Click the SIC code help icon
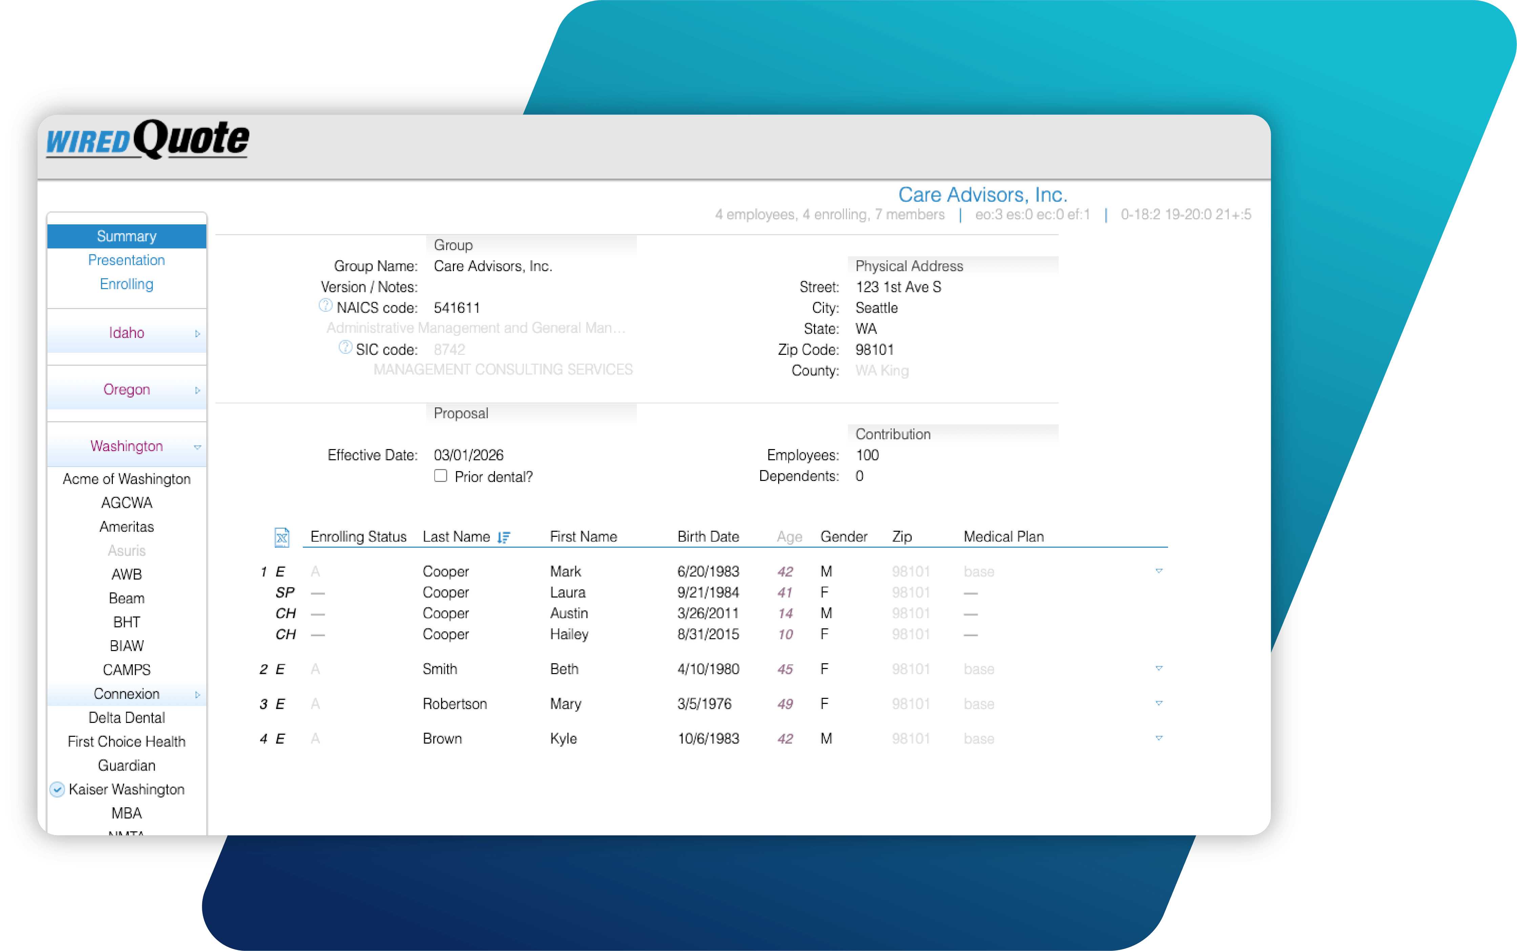 (x=345, y=347)
